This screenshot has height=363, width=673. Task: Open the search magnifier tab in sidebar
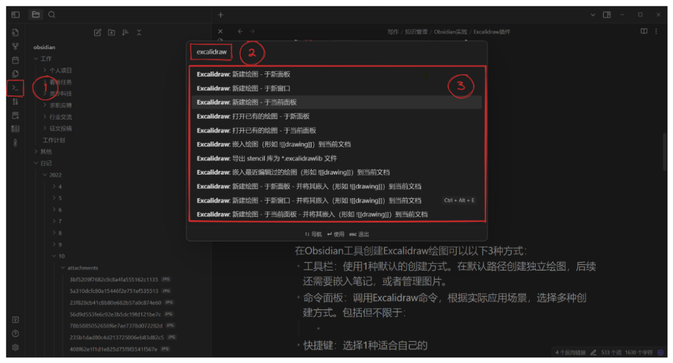(x=52, y=14)
